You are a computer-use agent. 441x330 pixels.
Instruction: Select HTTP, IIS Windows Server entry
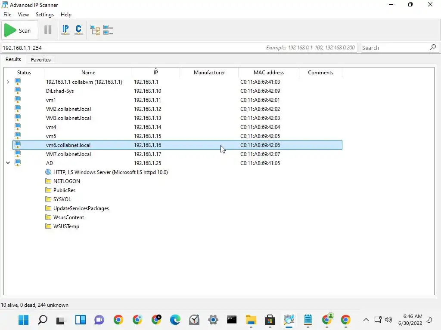pos(111,172)
